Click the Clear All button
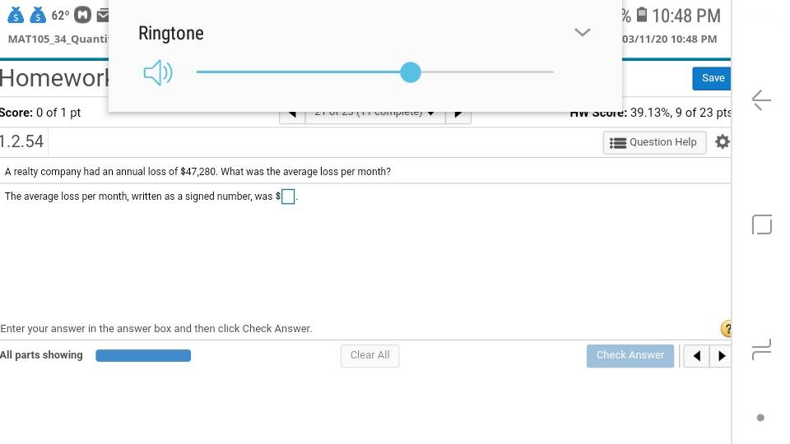The width and height of the screenshot is (790, 444). click(x=369, y=356)
